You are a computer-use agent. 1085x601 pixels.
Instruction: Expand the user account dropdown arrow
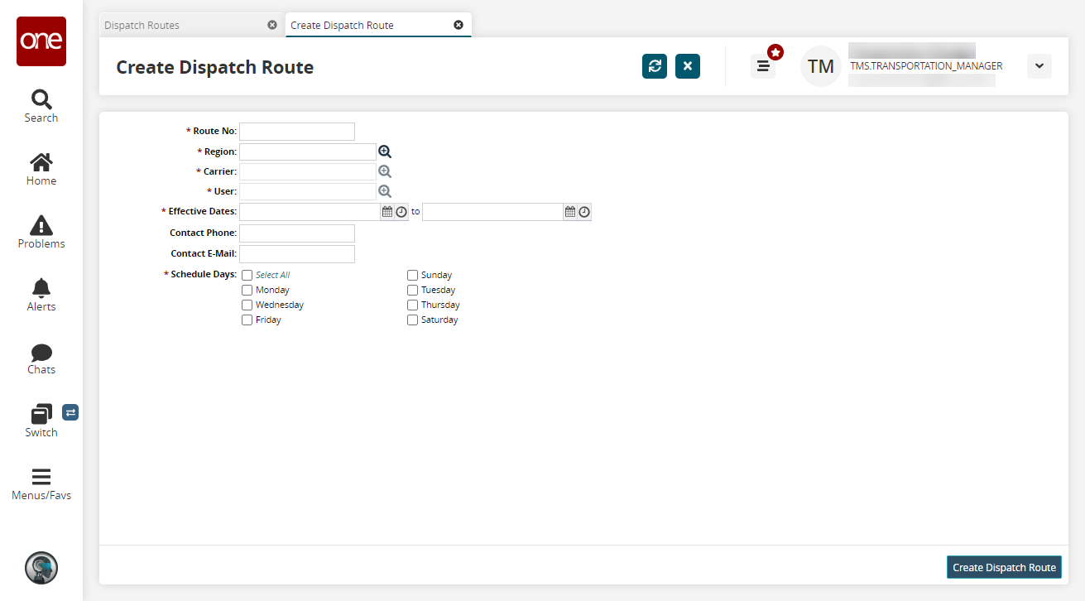click(x=1039, y=66)
